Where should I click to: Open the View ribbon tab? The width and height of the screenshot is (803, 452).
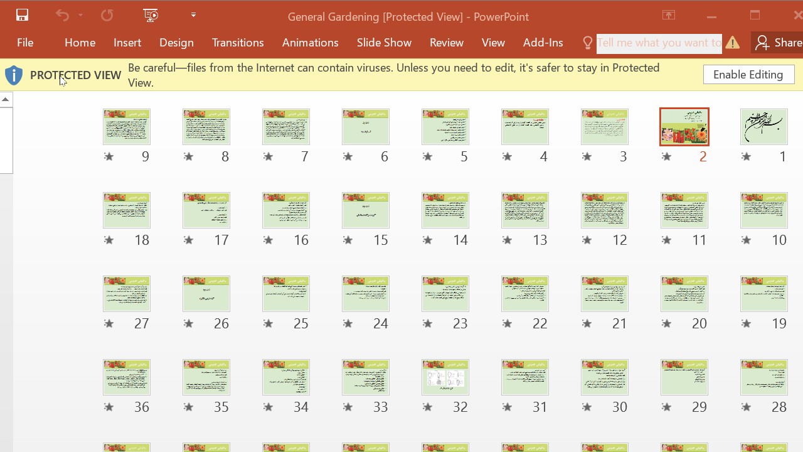tap(493, 43)
